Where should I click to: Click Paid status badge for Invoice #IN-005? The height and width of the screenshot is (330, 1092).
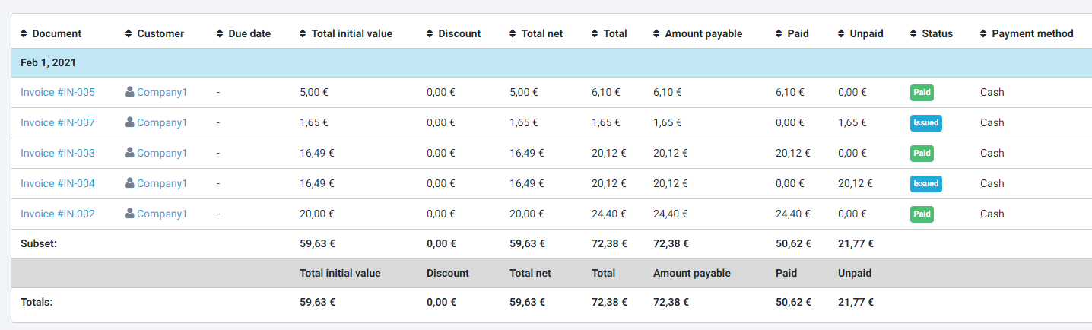[x=922, y=93]
